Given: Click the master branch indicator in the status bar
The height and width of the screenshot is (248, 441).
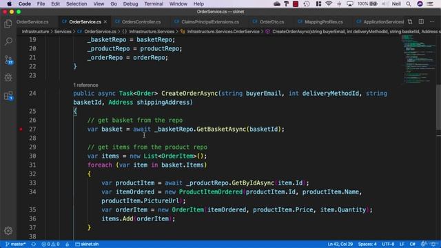Looking at the screenshot, I should click(16, 244).
